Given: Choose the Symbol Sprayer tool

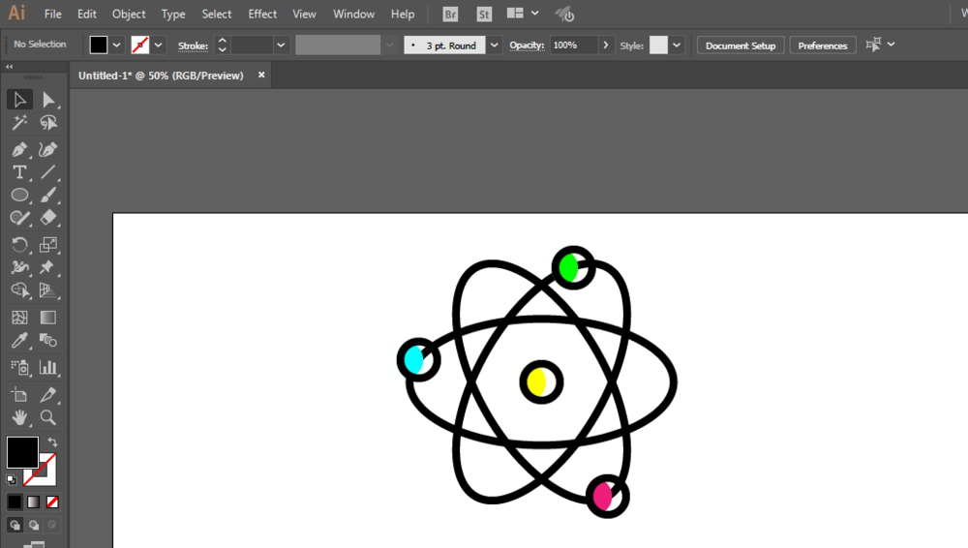Looking at the screenshot, I should coord(19,368).
